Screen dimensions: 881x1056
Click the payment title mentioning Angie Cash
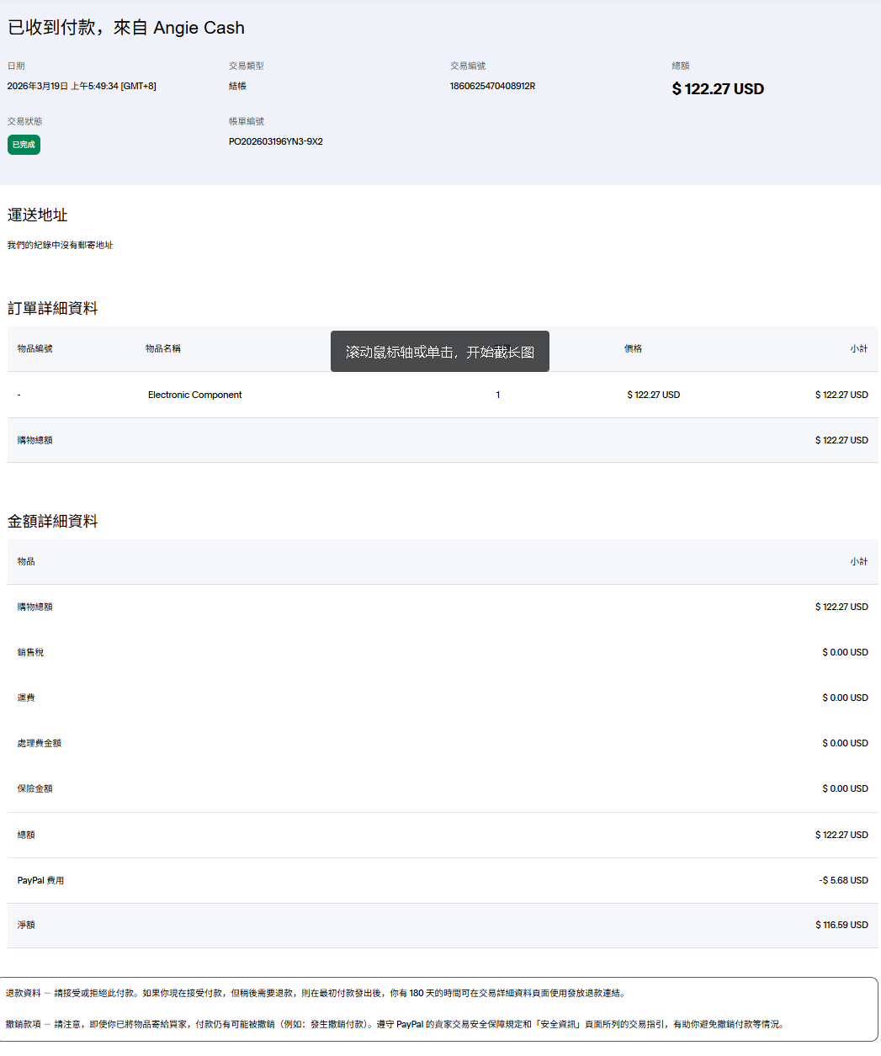126,28
